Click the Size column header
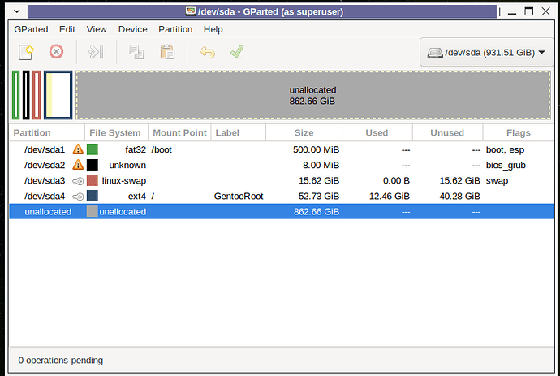 click(304, 132)
